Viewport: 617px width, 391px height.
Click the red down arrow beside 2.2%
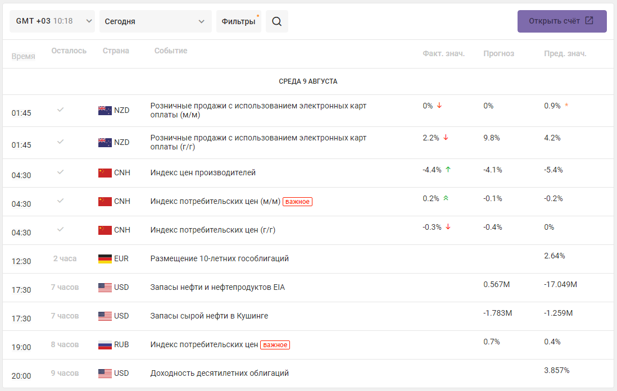click(x=446, y=138)
